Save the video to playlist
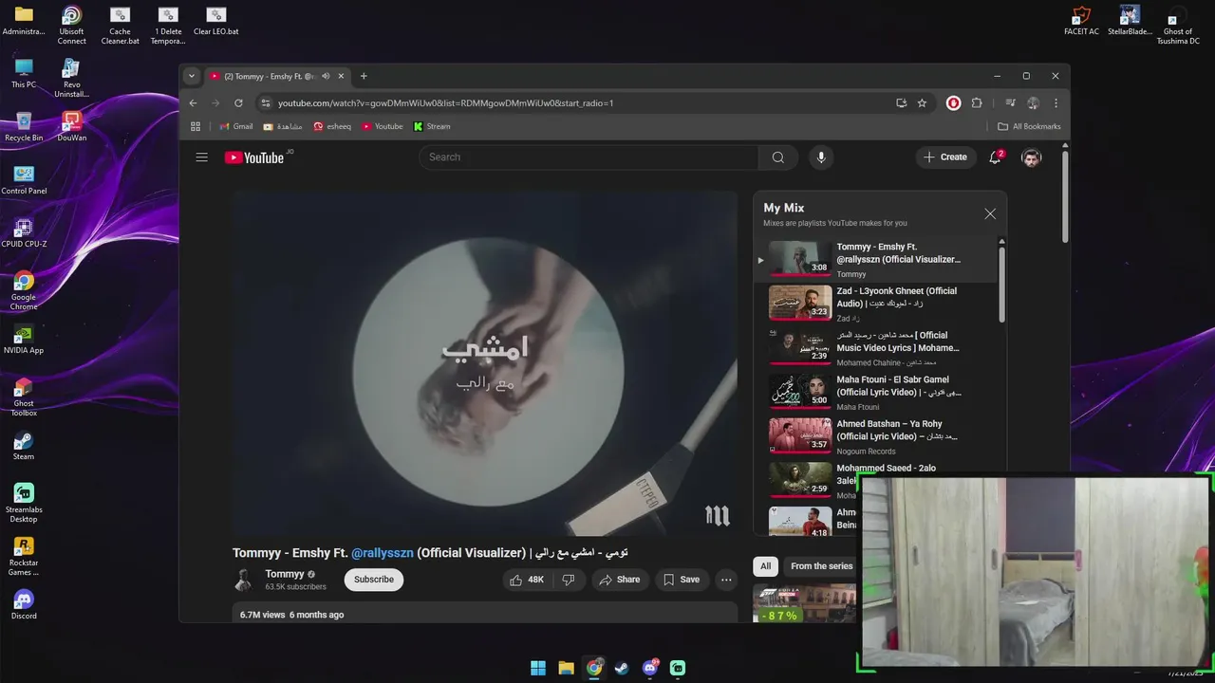The image size is (1215, 683). tap(681, 580)
